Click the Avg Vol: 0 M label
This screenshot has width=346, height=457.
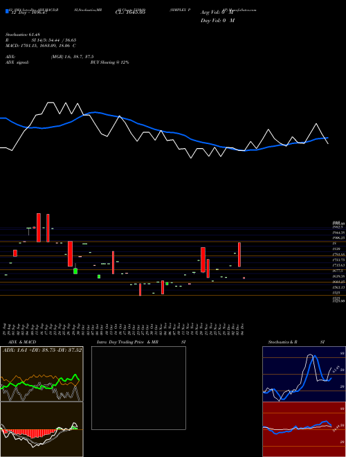tap(217, 12)
